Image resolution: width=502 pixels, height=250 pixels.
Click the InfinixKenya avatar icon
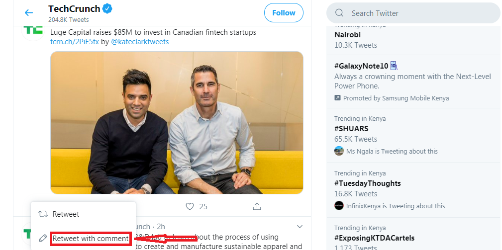(339, 206)
